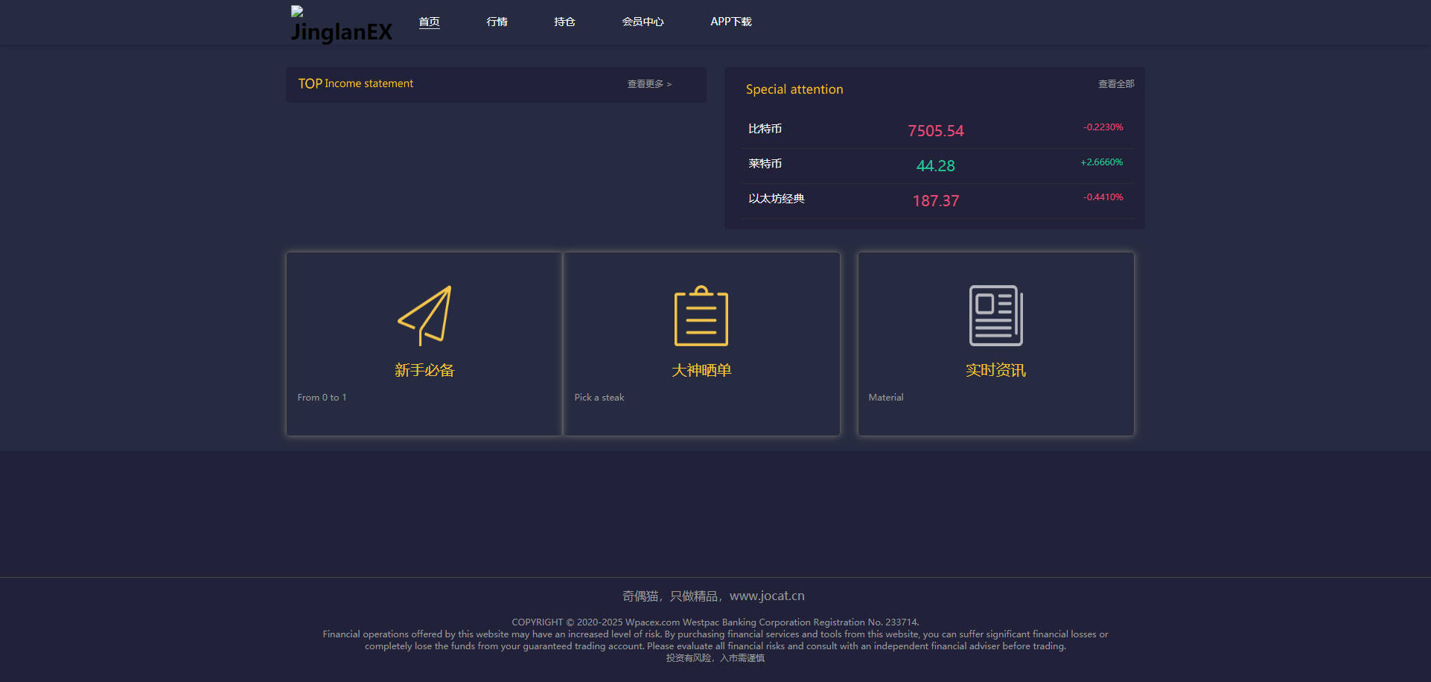Open 会员中心 in the navigation bar

643,22
